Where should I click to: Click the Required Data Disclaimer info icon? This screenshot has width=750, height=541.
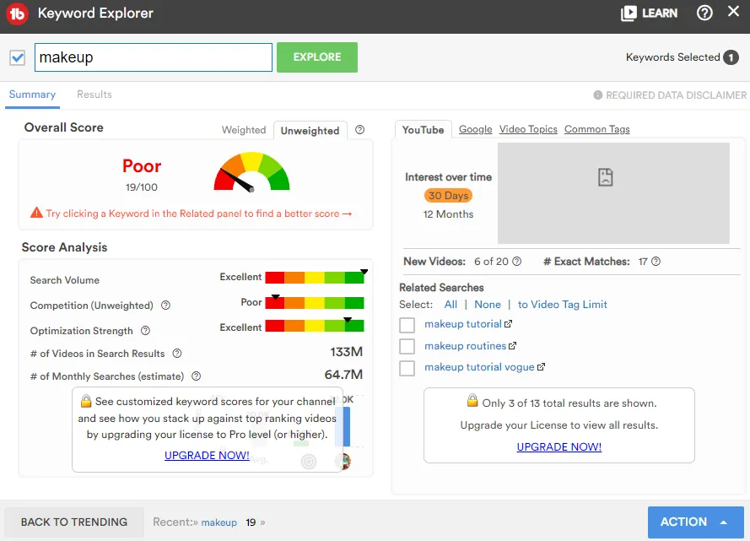coord(598,95)
